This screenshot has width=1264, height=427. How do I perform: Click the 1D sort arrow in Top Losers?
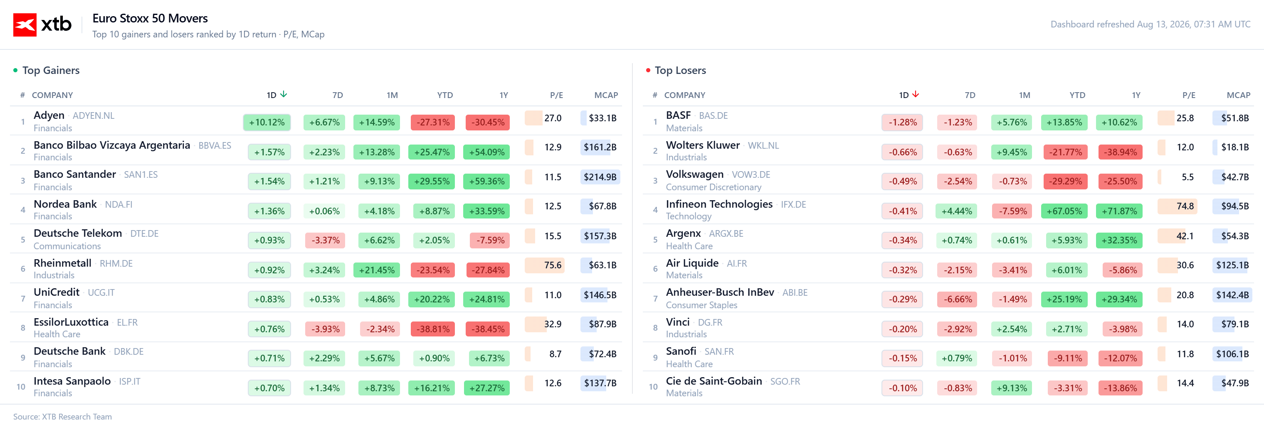click(x=916, y=95)
